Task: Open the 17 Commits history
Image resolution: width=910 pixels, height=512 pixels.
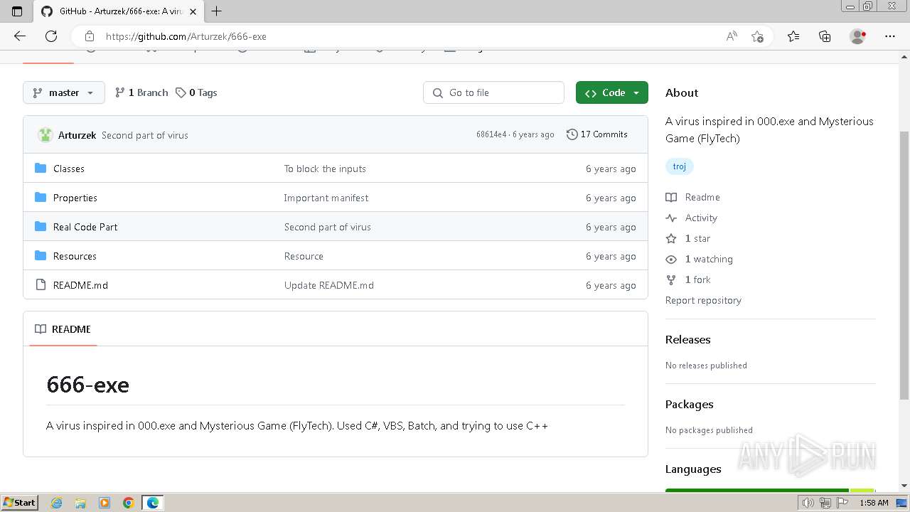Action: (x=597, y=134)
